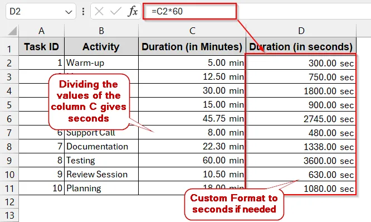Select column A header
Image resolution: width=371 pixels, height=222 pixels.
coord(41,31)
